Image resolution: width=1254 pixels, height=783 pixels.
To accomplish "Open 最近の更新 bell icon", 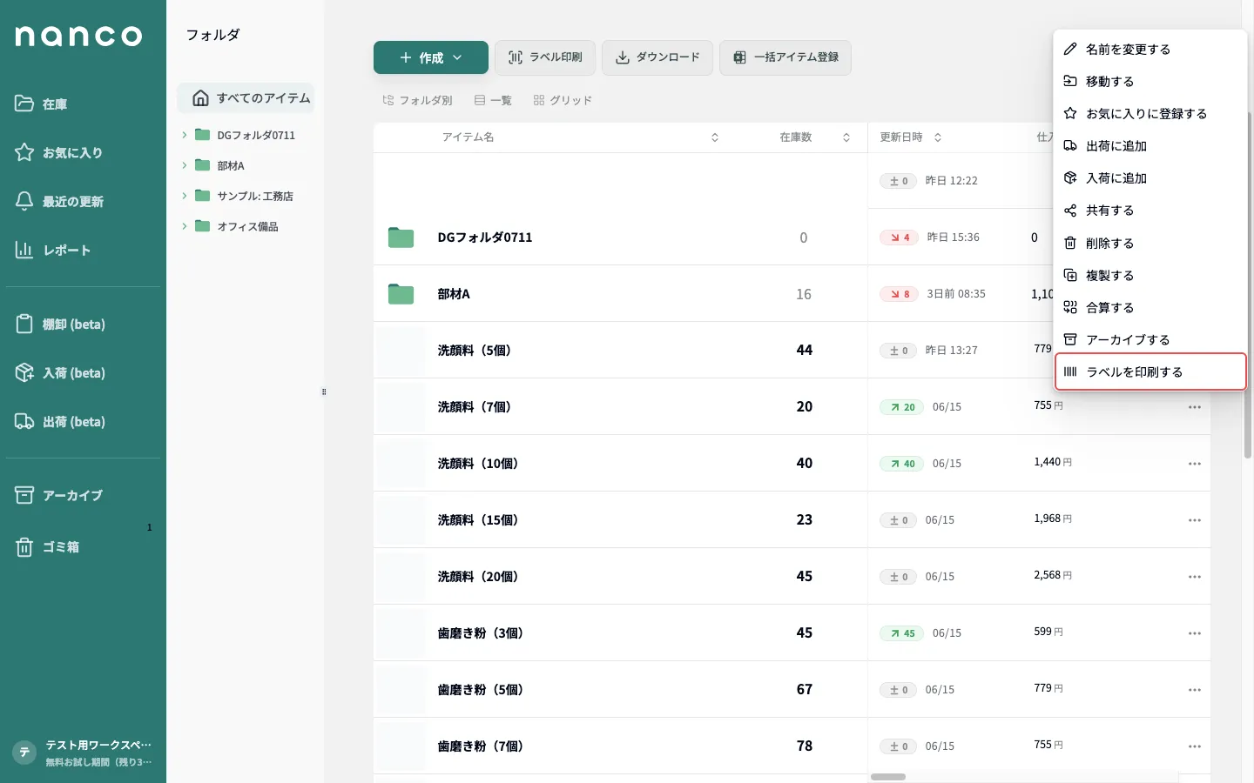I will [x=24, y=201].
